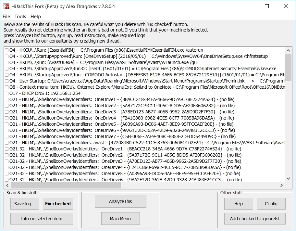Select the Send to OneNote context menu row

147,87
